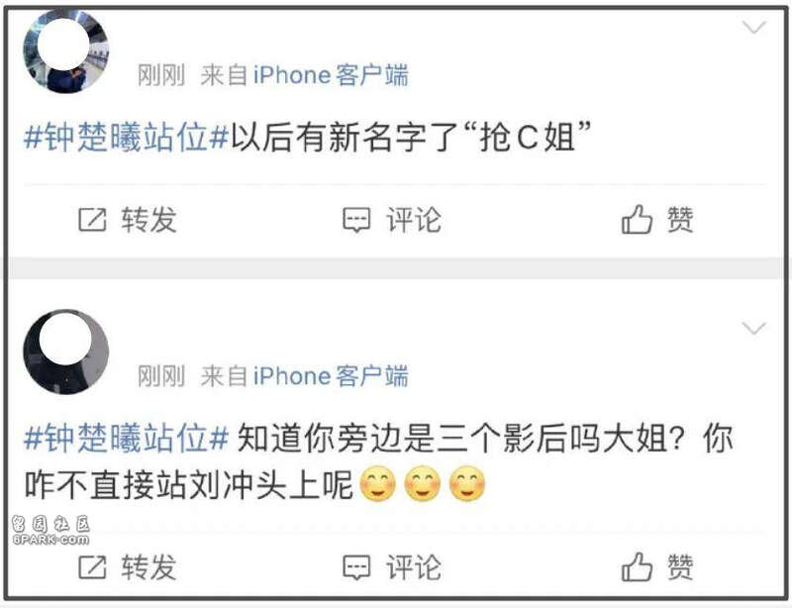
Task: Tap 赞 label on second post
Action: tap(680, 566)
